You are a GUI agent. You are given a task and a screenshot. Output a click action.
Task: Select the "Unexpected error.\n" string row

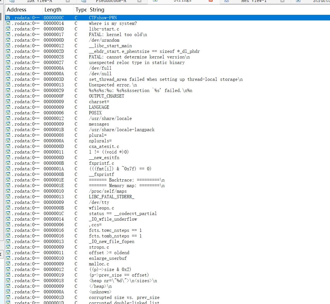coord(113,85)
